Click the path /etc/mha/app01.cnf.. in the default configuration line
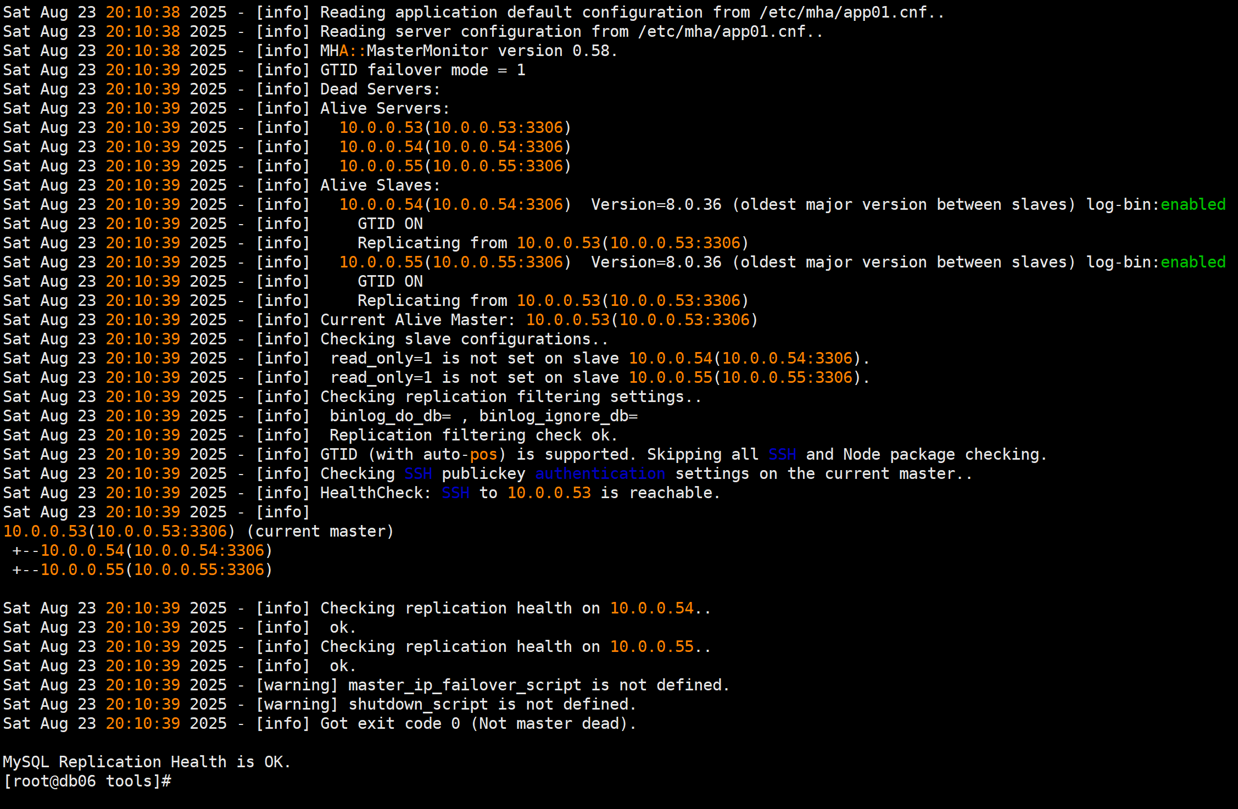The height and width of the screenshot is (809, 1238). 852,12
